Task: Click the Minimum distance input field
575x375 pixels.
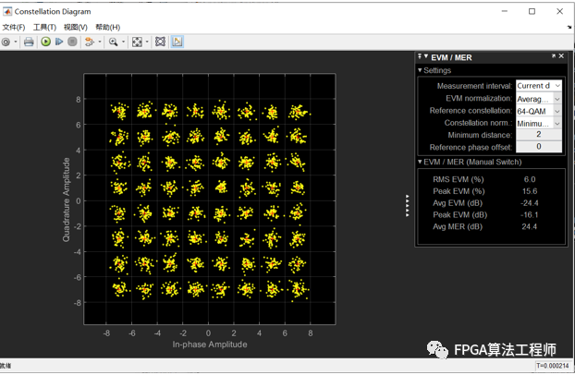Action: tap(538, 135)
